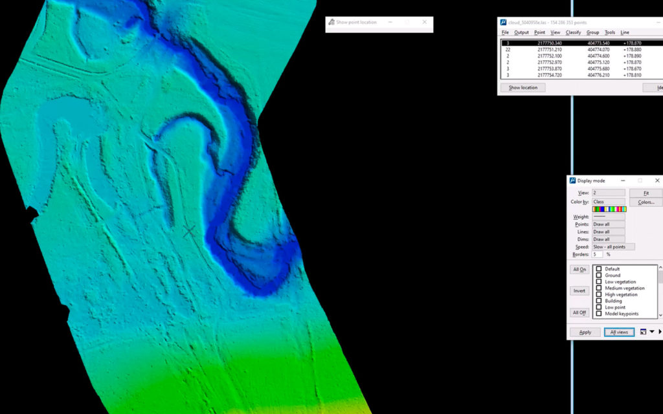Toggle the Medium vegetation class checkbox
Viewport: 663px width, 414px height.
pos(599,288)
